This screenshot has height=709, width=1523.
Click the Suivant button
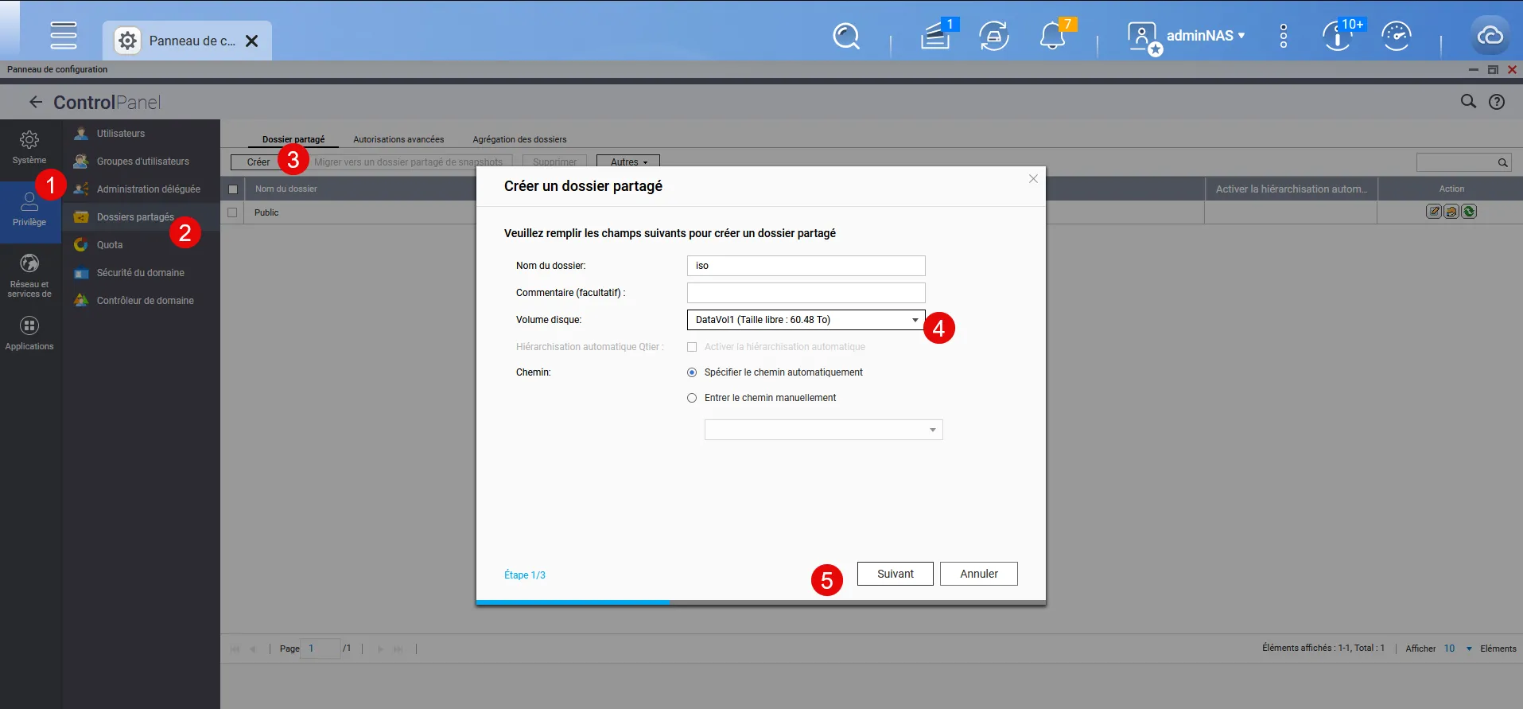pos(895,574)
